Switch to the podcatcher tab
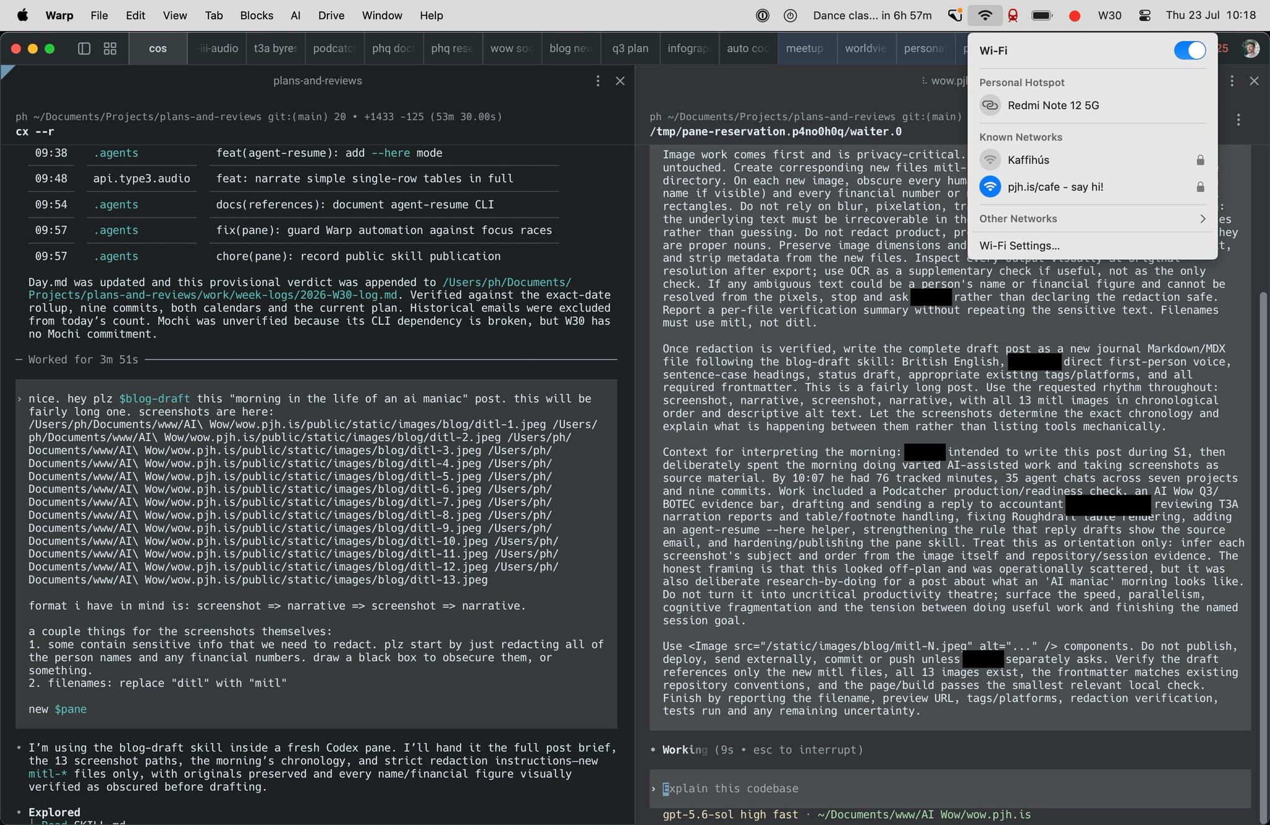This screenshot has height=825, width=1270. pyautogui.click(x=334, y=48)
